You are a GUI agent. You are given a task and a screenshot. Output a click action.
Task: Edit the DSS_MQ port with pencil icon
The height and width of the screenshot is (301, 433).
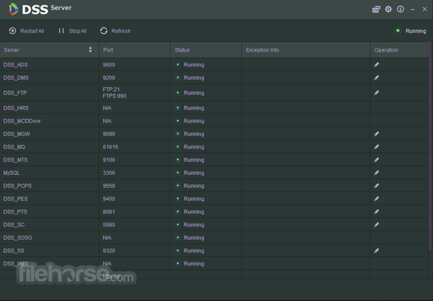(x=376, y=147)
